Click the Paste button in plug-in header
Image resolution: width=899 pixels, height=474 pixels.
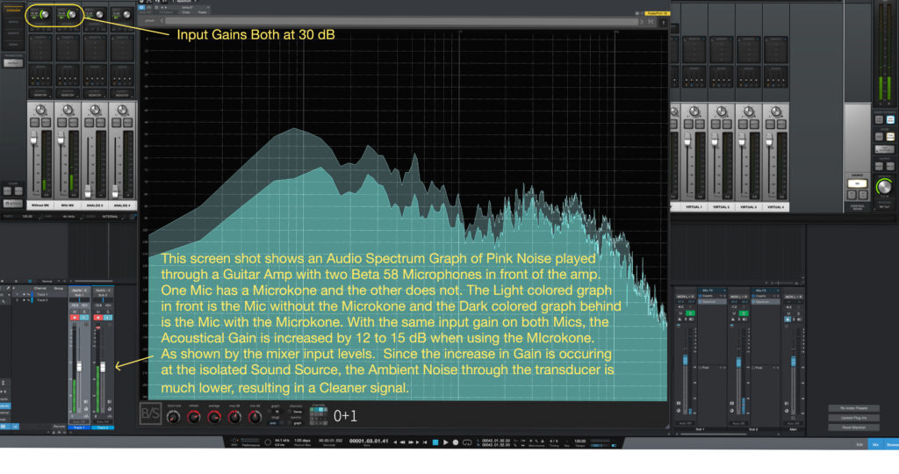pyautogui.click(x=202, y=12)
